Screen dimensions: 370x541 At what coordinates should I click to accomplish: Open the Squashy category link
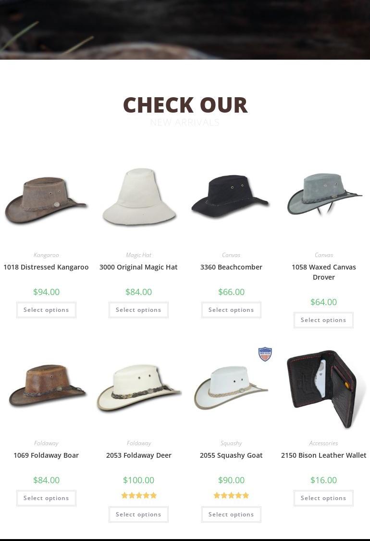[231, 443]
